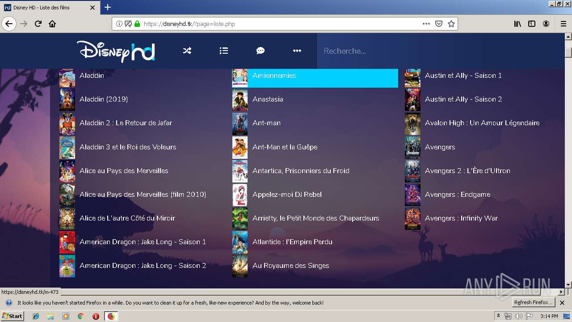This screenshot has width=572, height=322.
Task: Open Internet Explorer from taskbar
Action: coord(36,316)
